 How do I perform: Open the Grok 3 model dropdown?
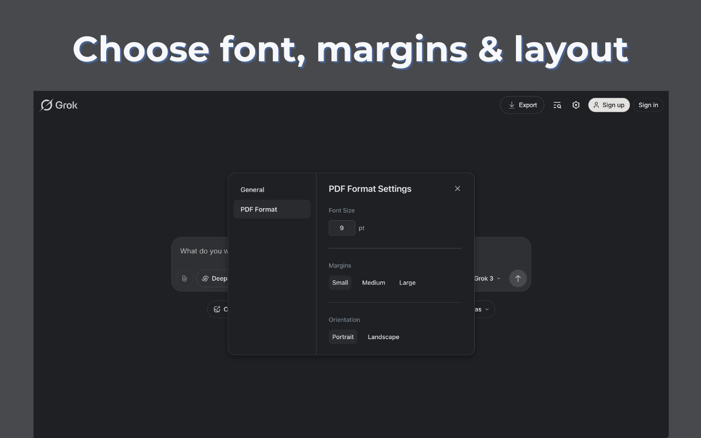click(x=487, y=278)
